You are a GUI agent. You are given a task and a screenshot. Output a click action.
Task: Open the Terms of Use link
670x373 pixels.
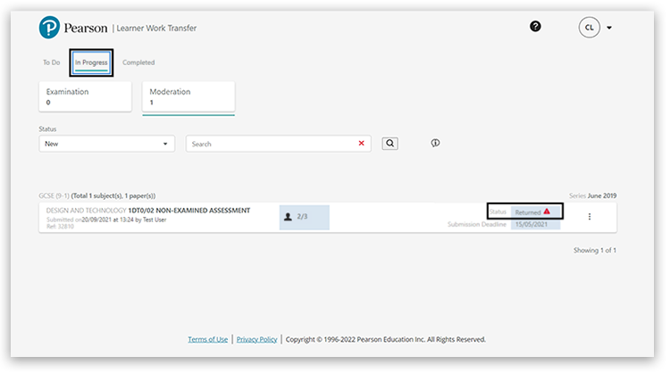pyautogui.click(x=207, y=340)
